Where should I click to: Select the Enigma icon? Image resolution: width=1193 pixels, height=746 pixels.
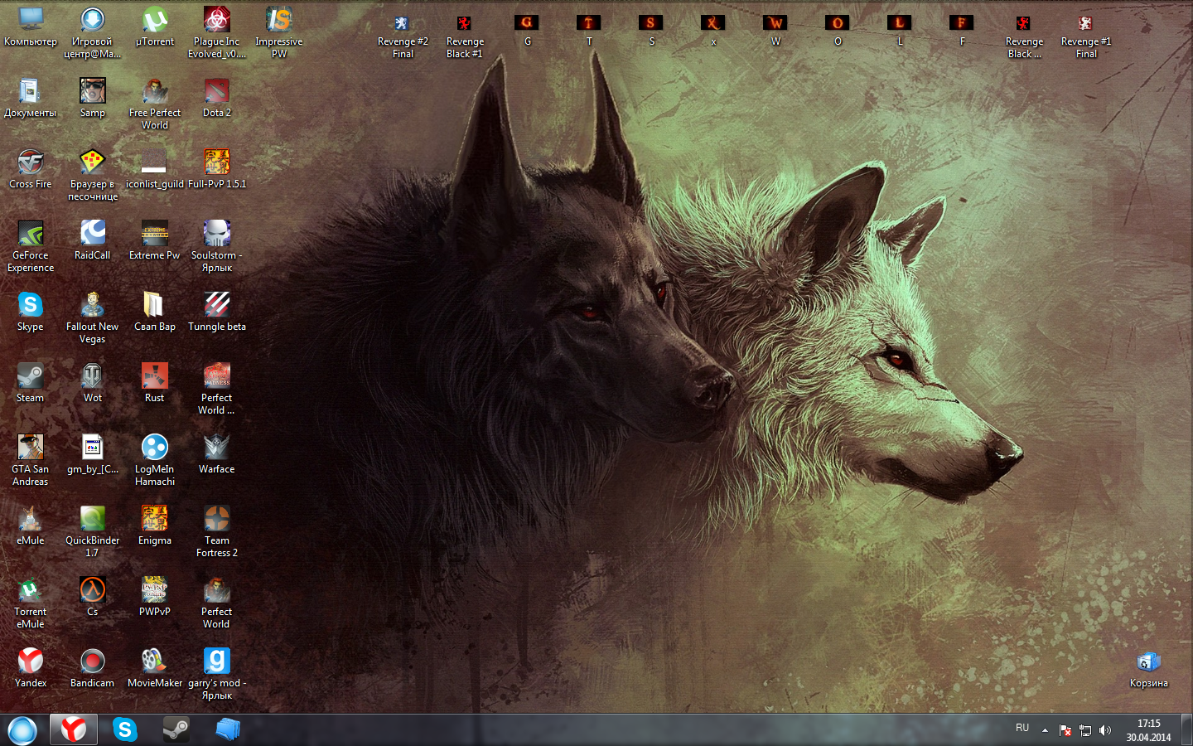point(155,526)
